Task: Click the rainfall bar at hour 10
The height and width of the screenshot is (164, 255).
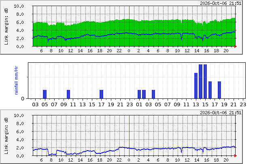Action: pos(68,94)
